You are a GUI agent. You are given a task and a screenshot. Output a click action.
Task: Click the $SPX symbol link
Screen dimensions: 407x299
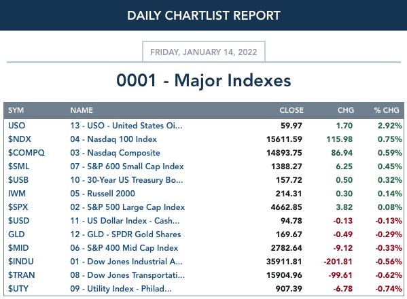18,207
